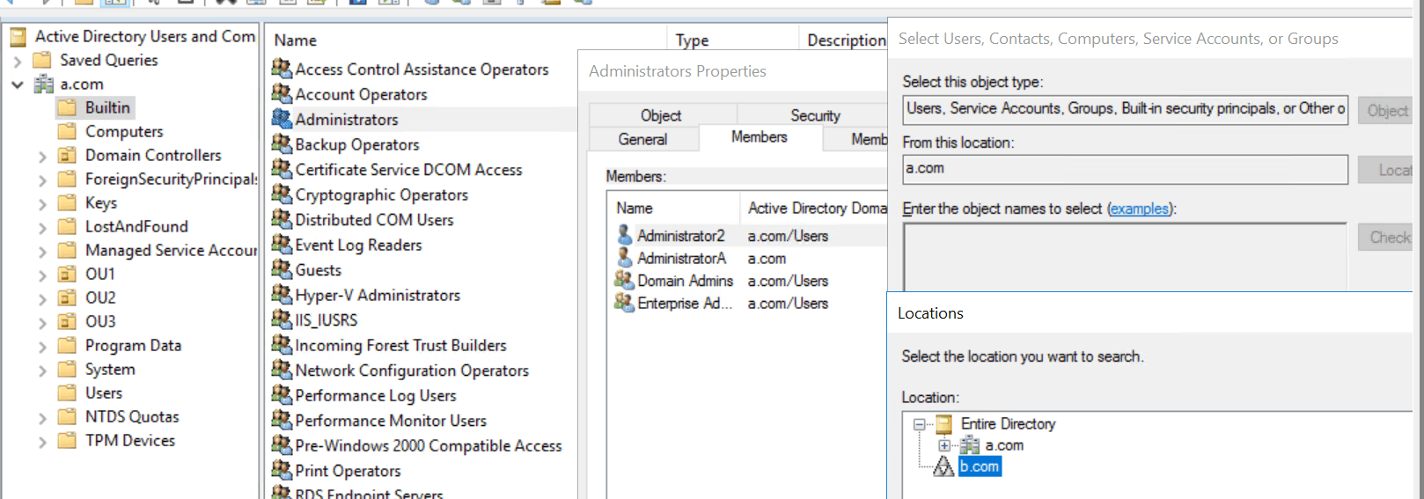Click the Print Operators group icon
This screenshot has height=499, width=1424.
click(x=282, y=470)
